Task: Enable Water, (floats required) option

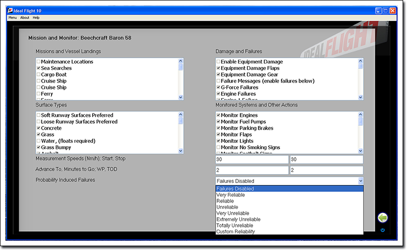Action: click(39, 141)
